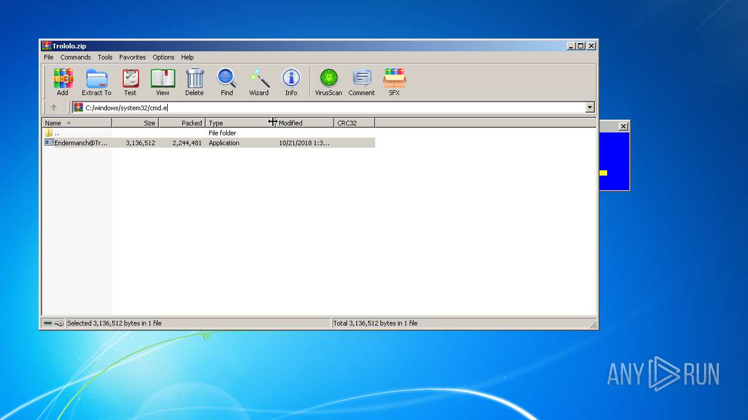The height and width of the screenshot is (420, 748).
Task: Click the drive icon in status bar
Action: [48, 323]
